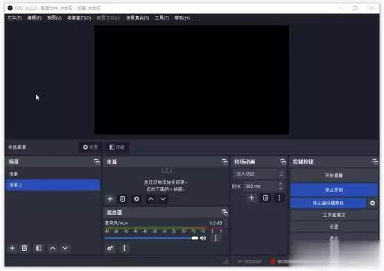Click the 停止虚拟摄像机 button
384x271 pixels.
(x=328, y=203)
